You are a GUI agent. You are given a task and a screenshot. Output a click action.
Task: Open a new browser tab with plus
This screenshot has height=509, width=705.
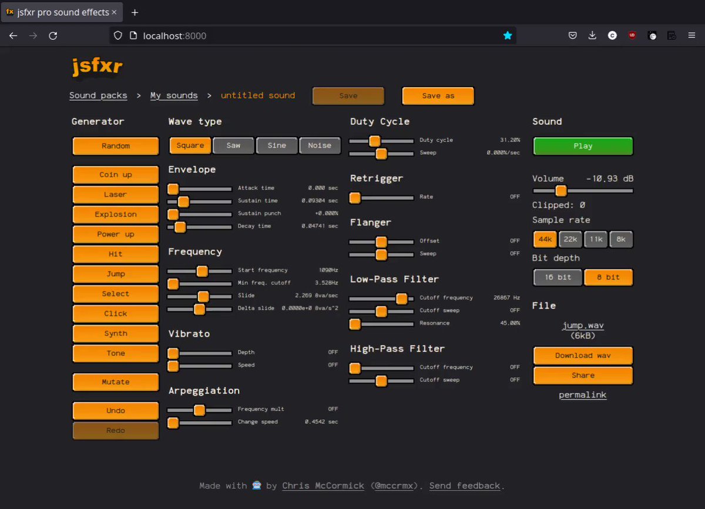pos(135,12)
